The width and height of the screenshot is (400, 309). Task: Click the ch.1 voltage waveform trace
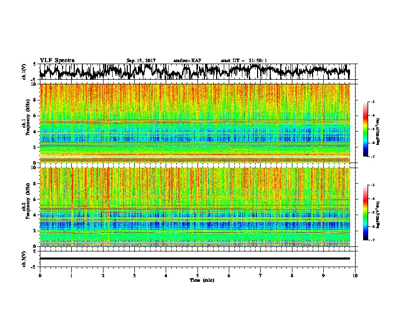tap(194, 71)
